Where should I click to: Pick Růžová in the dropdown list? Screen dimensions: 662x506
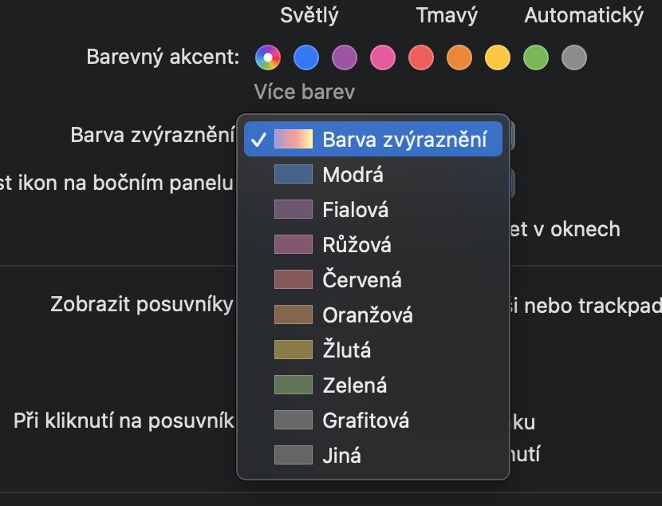(357, 245)
